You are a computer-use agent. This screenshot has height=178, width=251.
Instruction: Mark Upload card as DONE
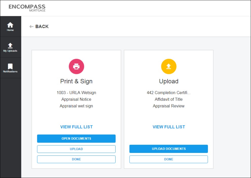pos(169,159)
